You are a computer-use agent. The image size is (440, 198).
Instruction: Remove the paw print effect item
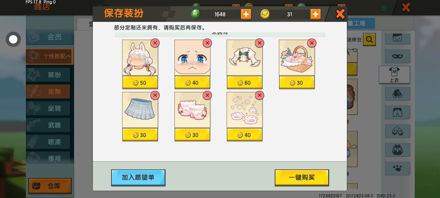260,95
